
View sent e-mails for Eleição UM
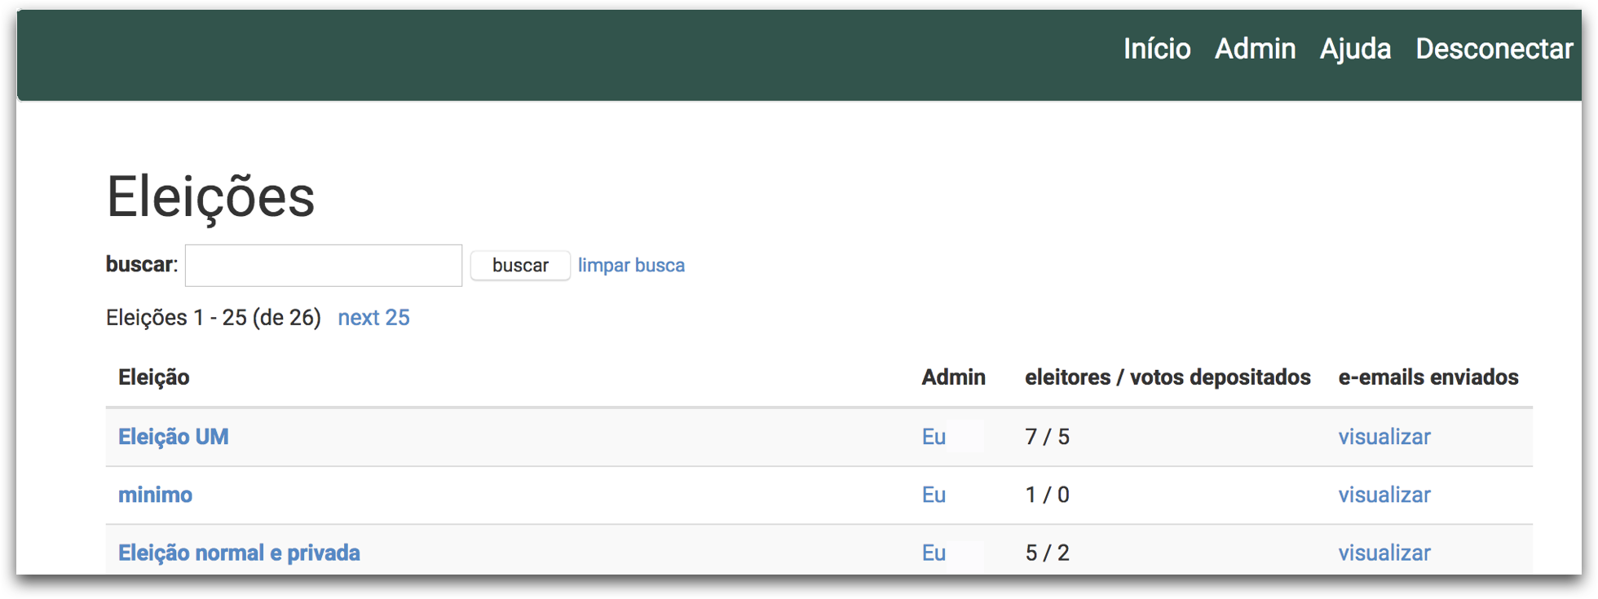[1384, 437]
